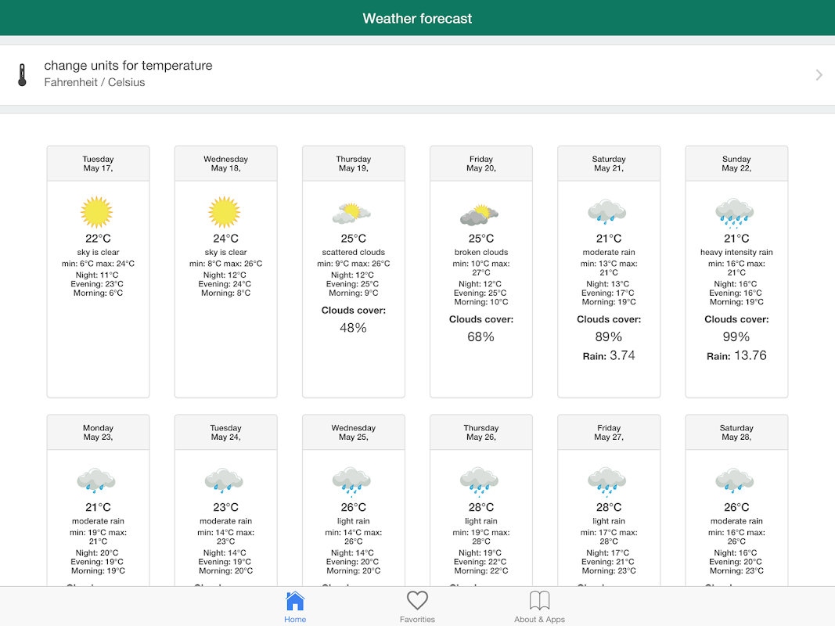
Task: Expand the temperature units chevron
Action: [x=819, y=74]
